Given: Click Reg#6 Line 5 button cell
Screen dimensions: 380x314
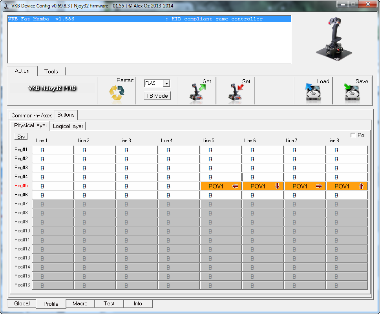Looking at the screenshot, I should (x=221, y=195).
